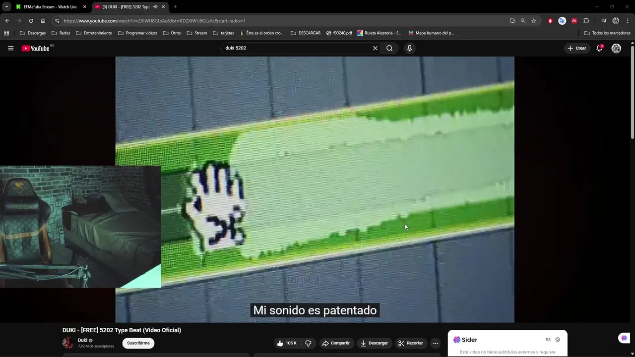Open a new browser tab
The height and width of the screenshot is (357, 635).
click(x=175, y=7)
